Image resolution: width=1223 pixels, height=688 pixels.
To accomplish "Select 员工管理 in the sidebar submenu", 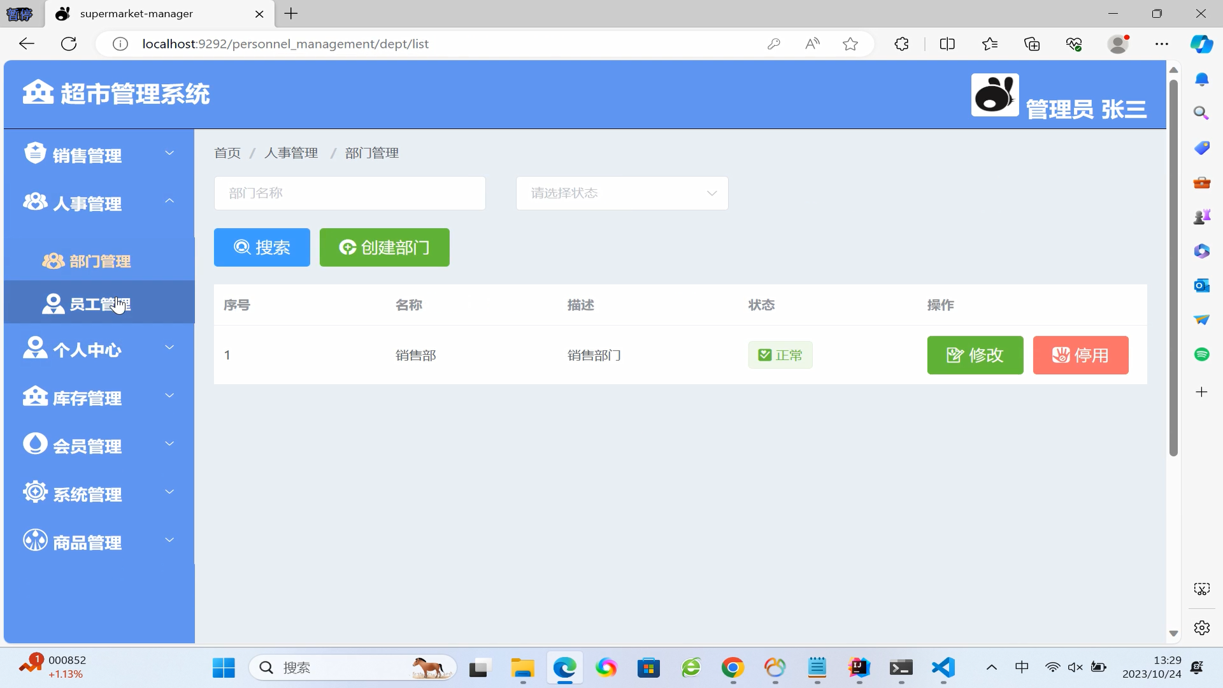I will click(99, 305).
